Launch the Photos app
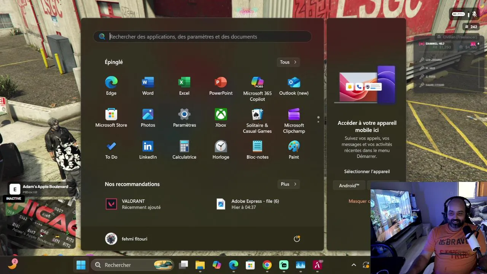Image resolution: width=487 pixels, height=274 pixels. (x=148, y=118)
